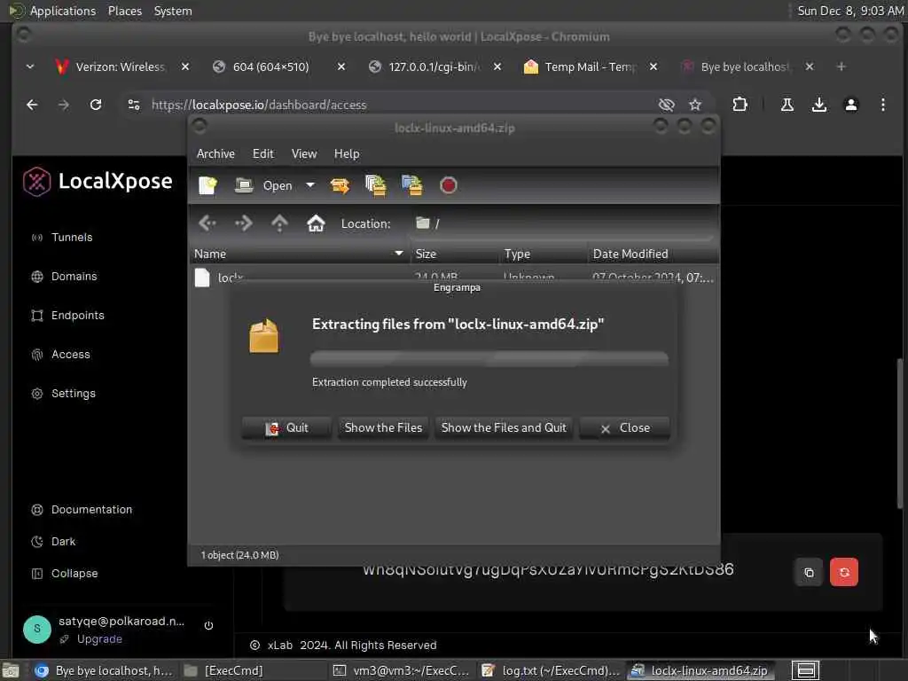
Task: Click Show the Files and Quit
Action: [x=504, y=428]
